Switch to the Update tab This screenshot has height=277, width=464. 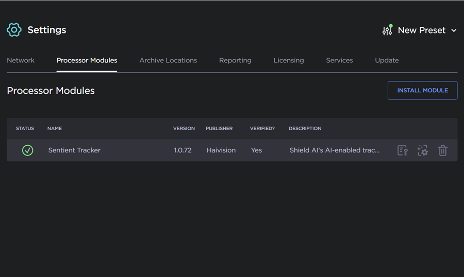pos(387,60)
